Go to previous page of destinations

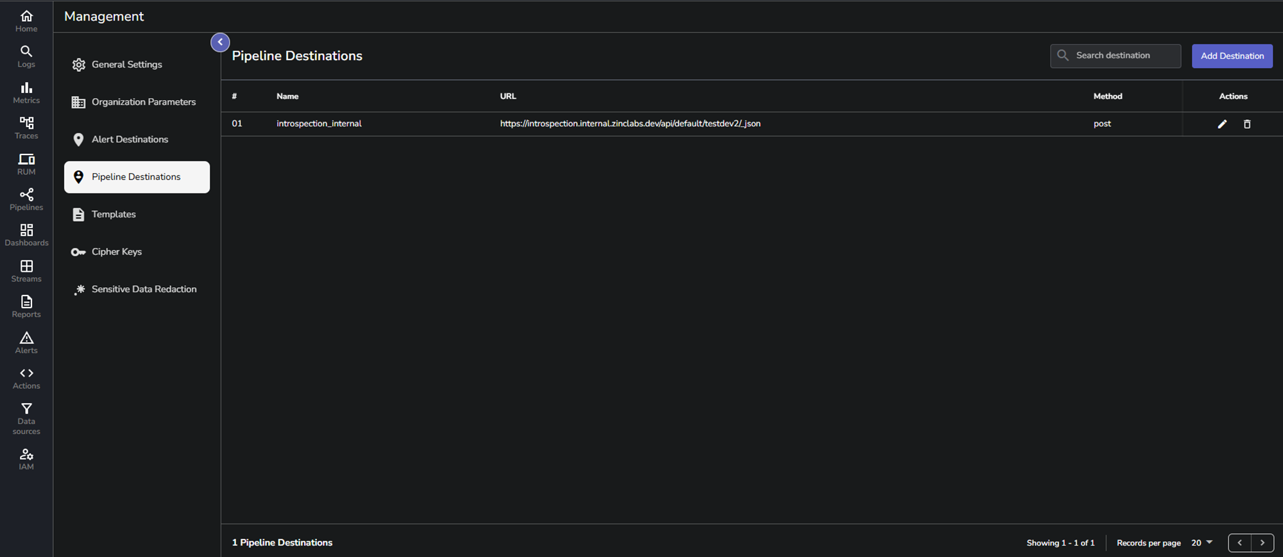pyautogui.click(x=1239, y=543)
